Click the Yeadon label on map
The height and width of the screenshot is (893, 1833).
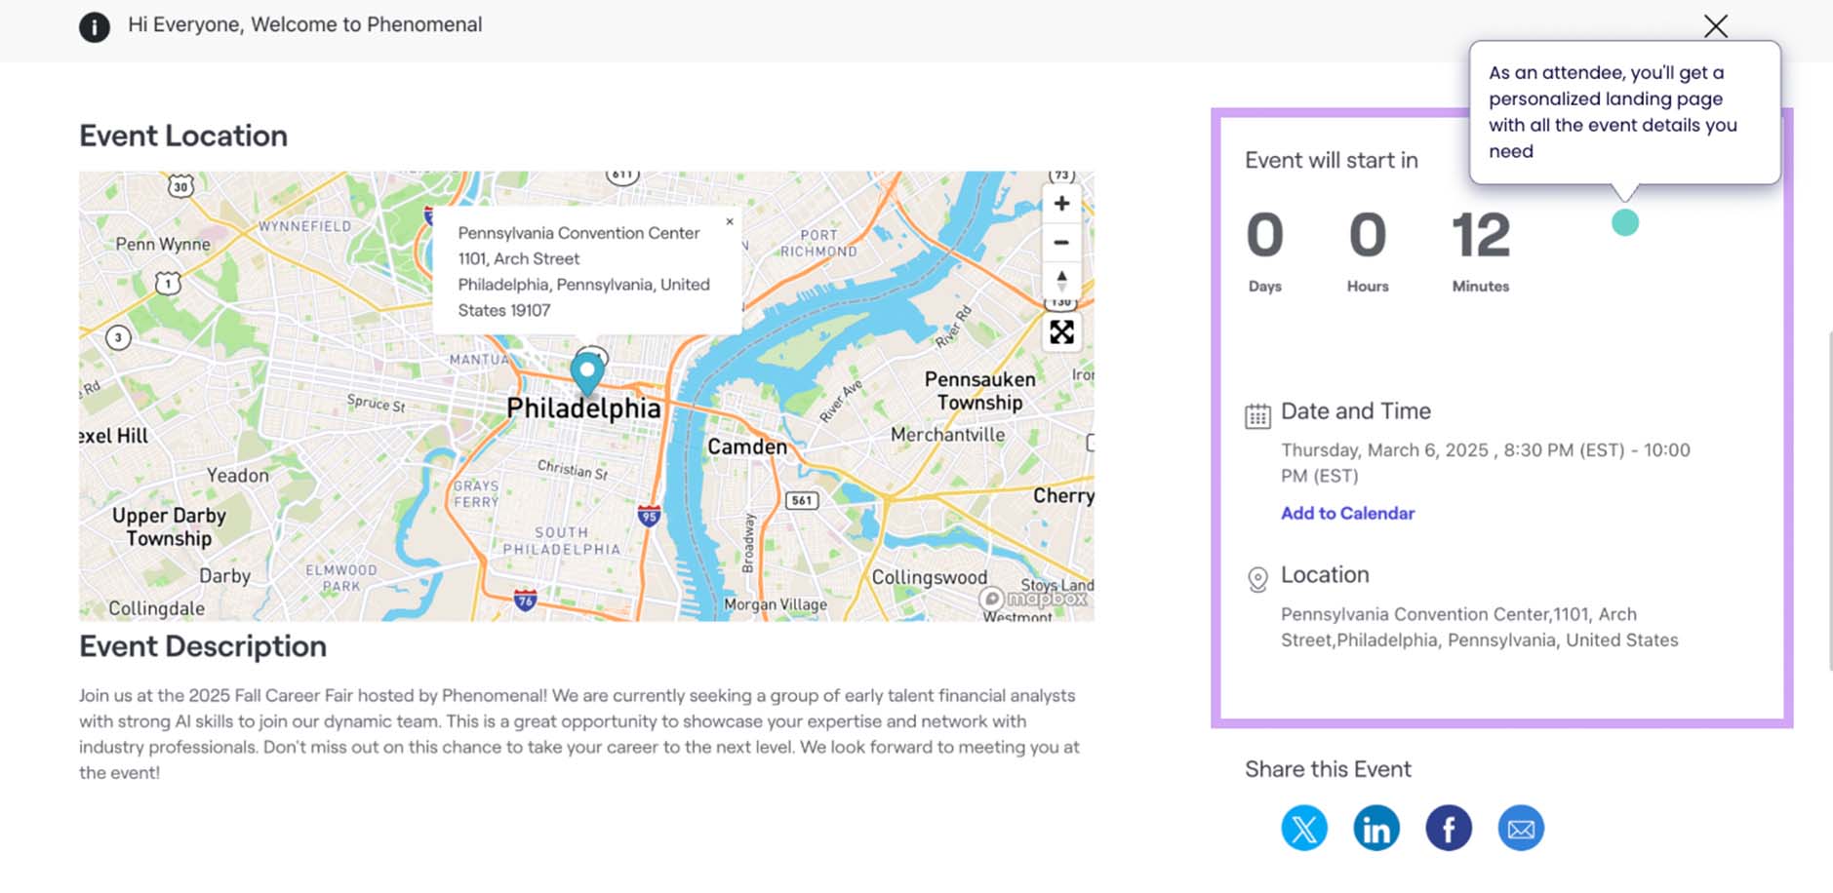(237, 476)
